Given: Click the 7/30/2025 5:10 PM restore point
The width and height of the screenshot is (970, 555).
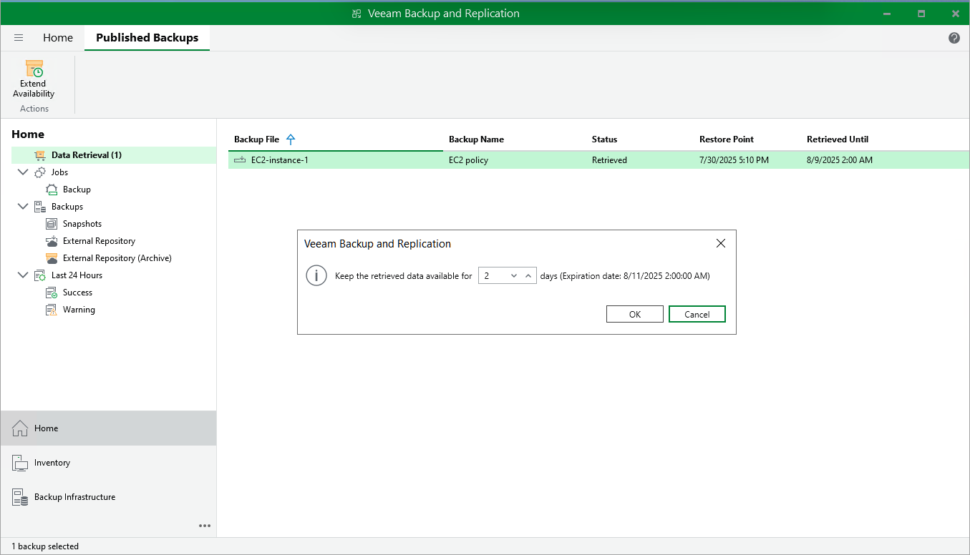Looking at the screenshot, I should coord(734,160).
